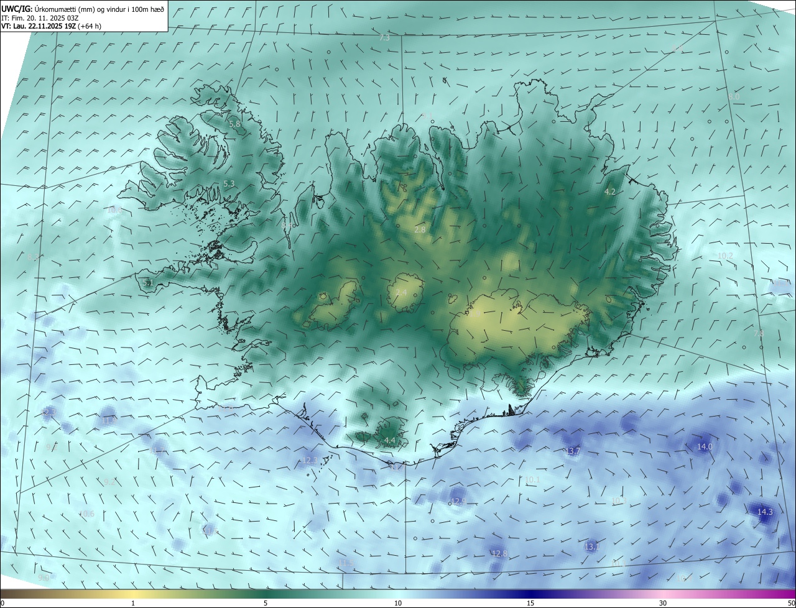The width and height of the screenshot is (796, 608).
Task: Select the valid time line "VT: Lau. 22.11.2025 19Z (+64 h)"
Action: (51, 26)
